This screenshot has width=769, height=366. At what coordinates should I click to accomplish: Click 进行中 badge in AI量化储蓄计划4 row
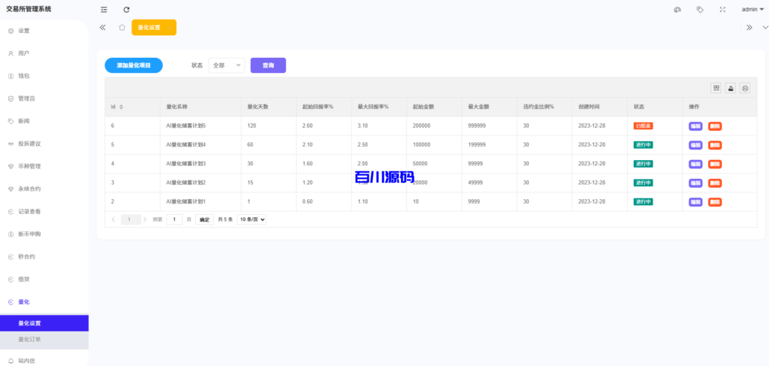click(643, 145)
